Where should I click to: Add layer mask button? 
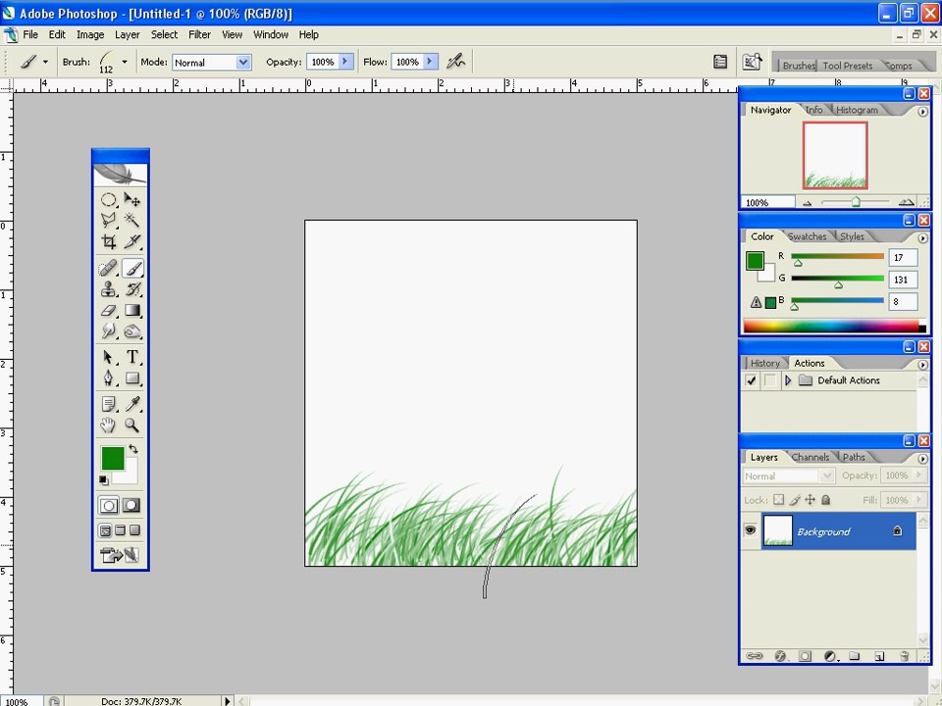(805, 656)
